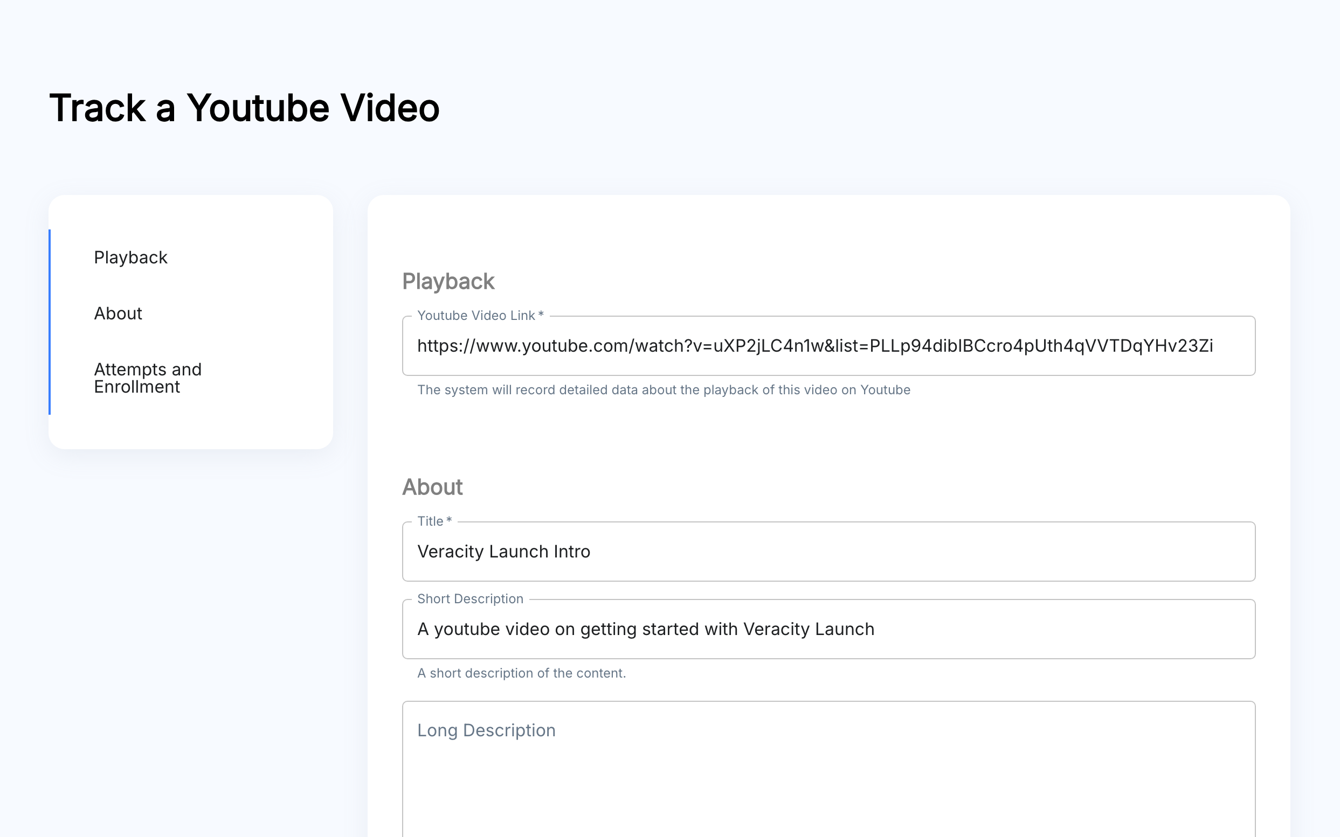Viewport: 1340px width, 837px height.
Task: Focus the Title input with Veracity Launch Intro
Action: (827, 552)
